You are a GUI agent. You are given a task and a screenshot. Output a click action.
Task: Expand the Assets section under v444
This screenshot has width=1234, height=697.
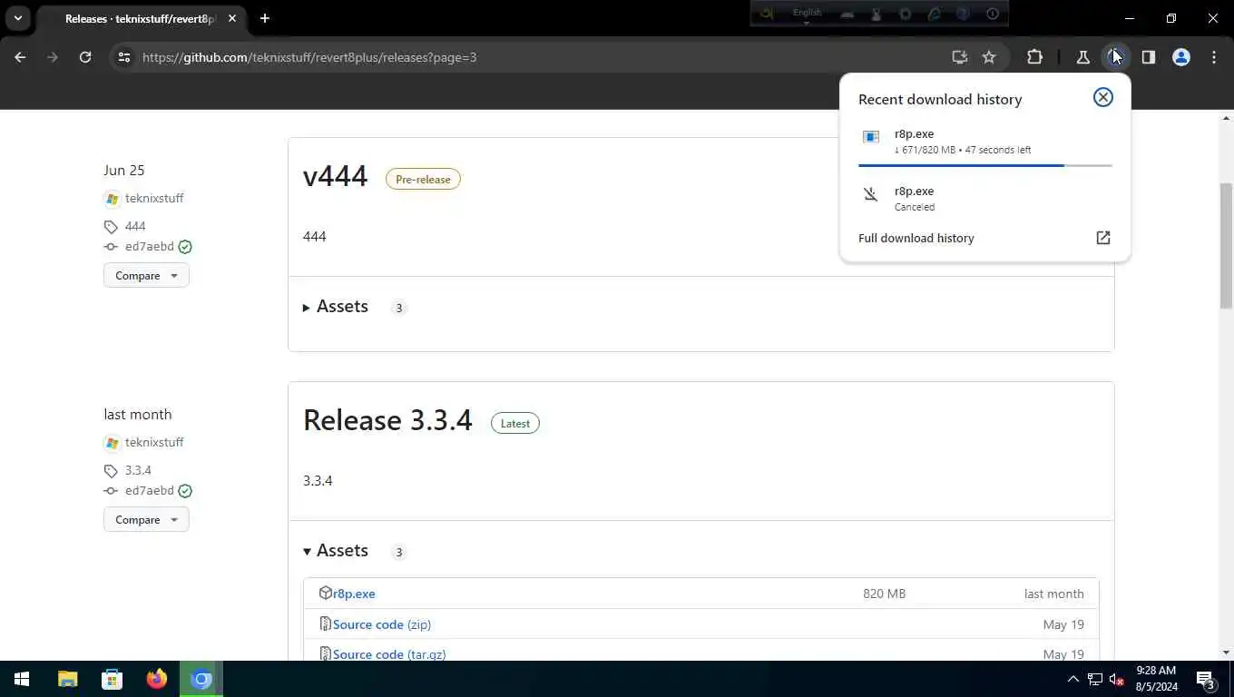[336, 307]
